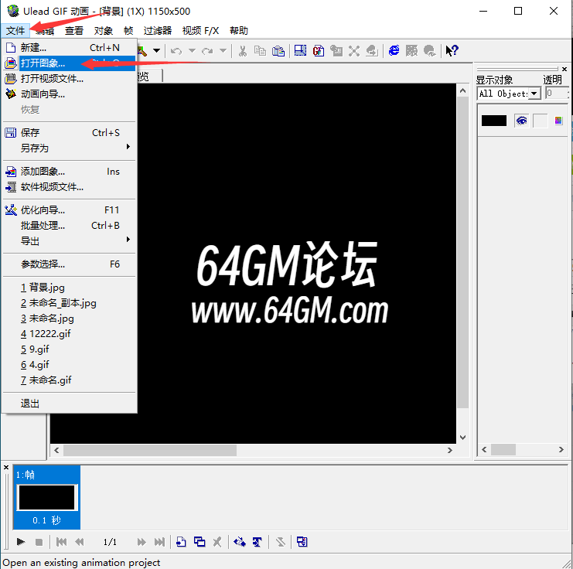The width and height of the screenshot is (573, 569).
Task: Click the frame properties icon
Action: pos(302,542)
